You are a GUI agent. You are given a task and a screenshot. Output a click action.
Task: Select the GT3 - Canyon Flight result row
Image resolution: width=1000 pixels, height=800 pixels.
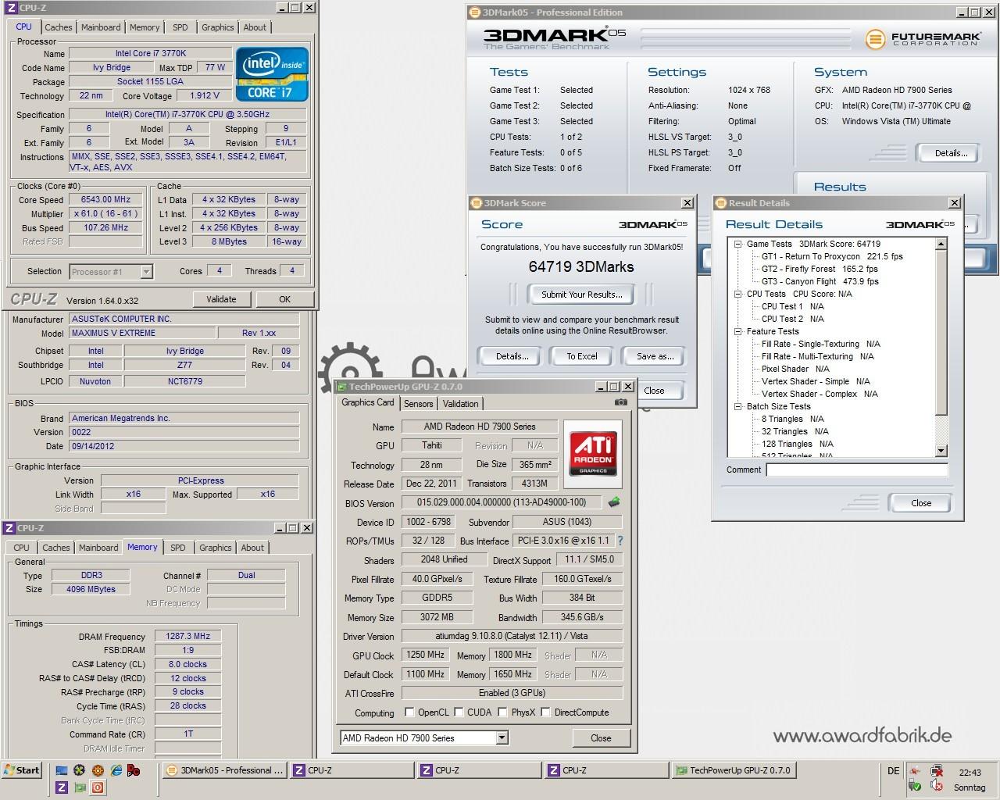[x=820, y=281]
